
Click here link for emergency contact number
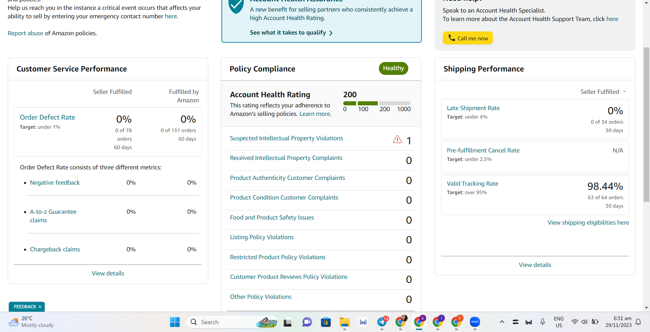[171, 16]
